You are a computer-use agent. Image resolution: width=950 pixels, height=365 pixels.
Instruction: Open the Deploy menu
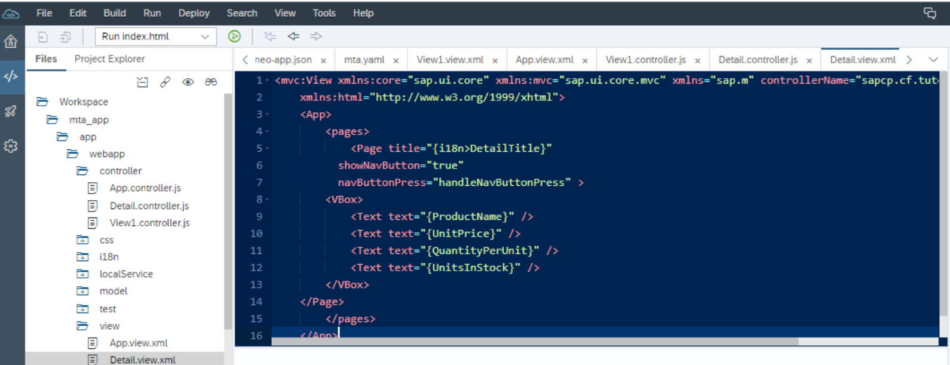coord(194,13)
